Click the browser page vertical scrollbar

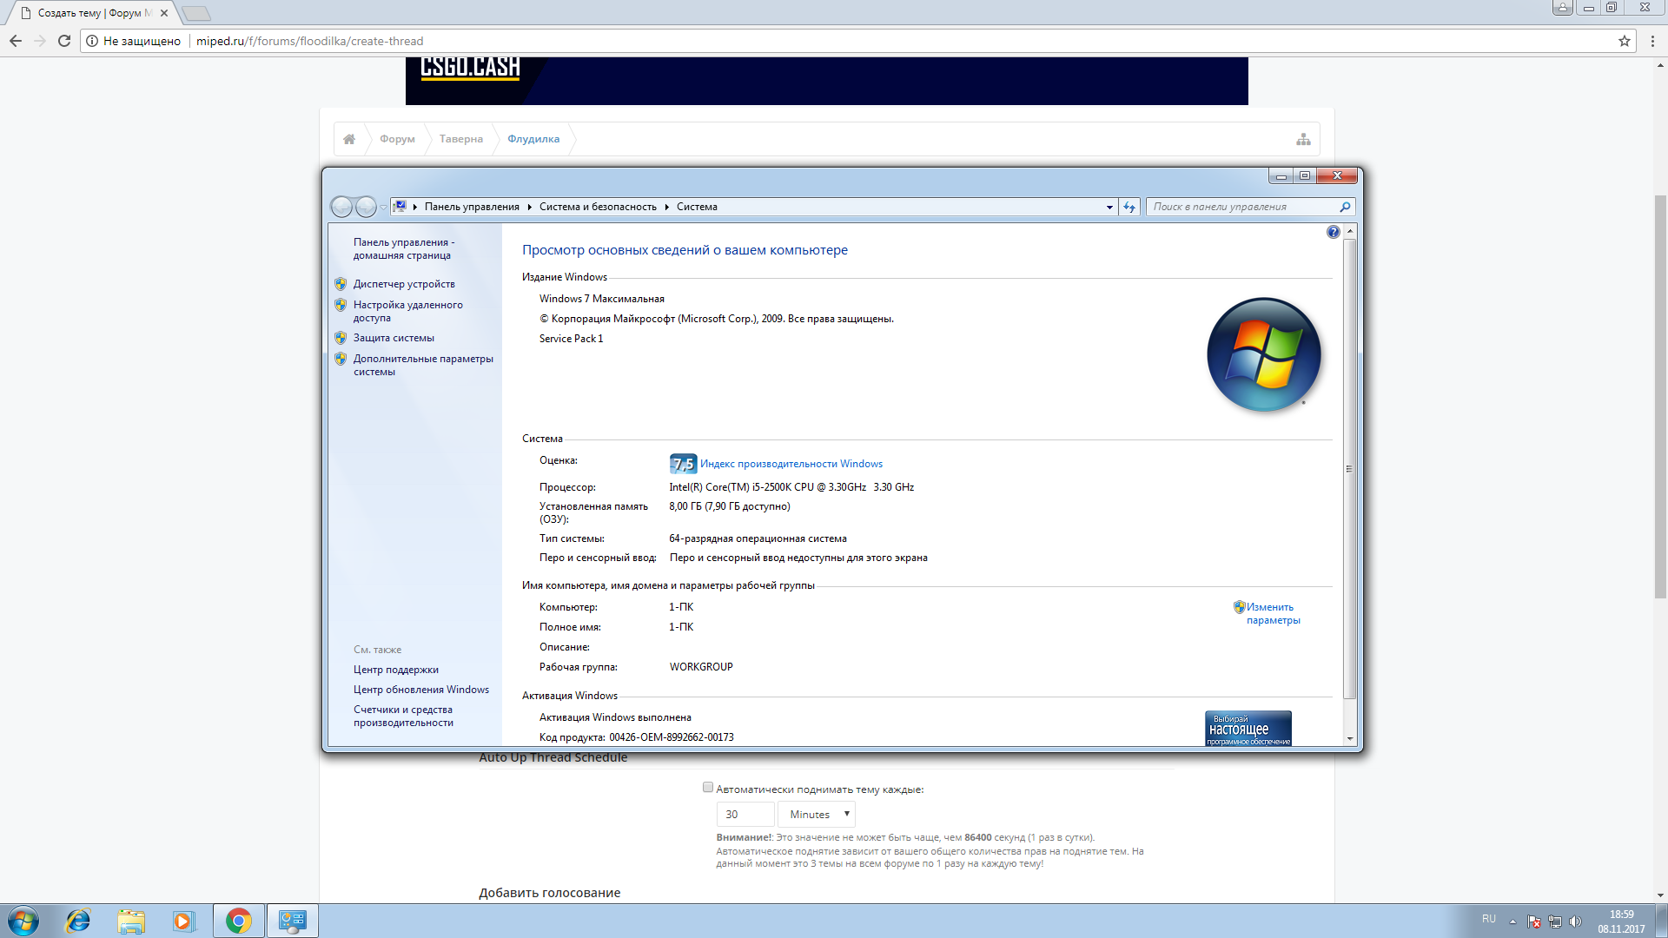pyautogui.click(x=1660, y=397)
